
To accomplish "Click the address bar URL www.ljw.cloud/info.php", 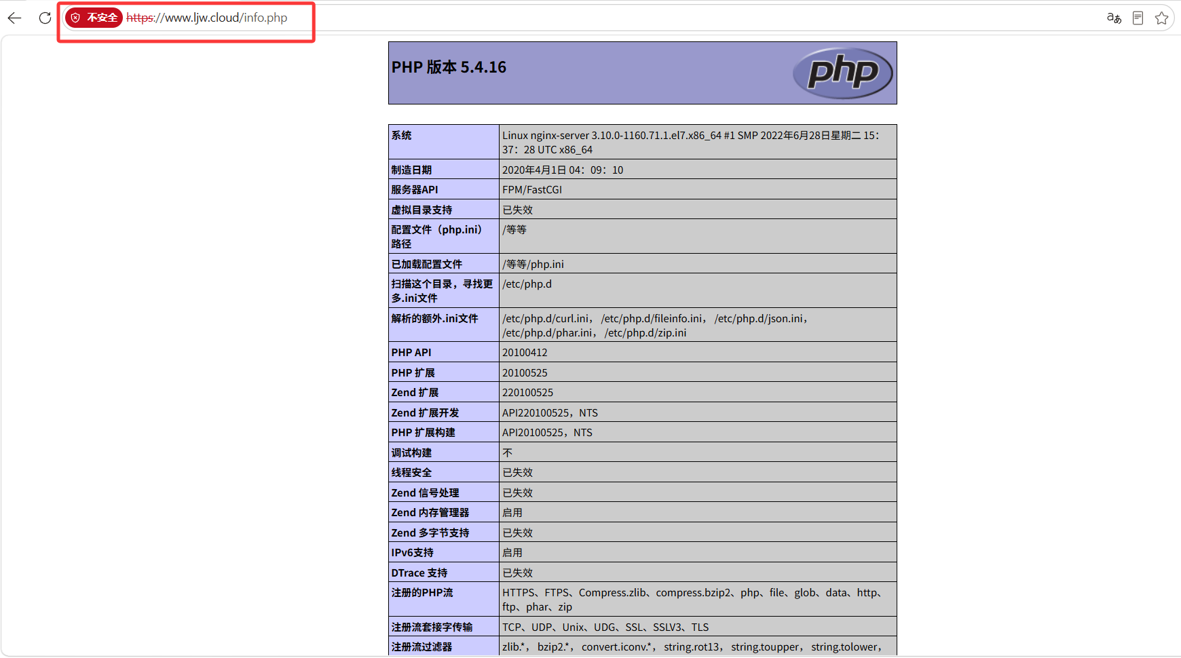I will click(x=207, y=18).
